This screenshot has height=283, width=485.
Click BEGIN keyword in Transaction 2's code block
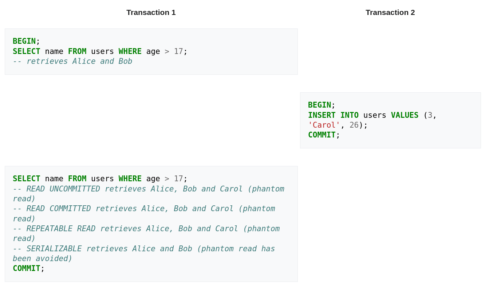319,105
